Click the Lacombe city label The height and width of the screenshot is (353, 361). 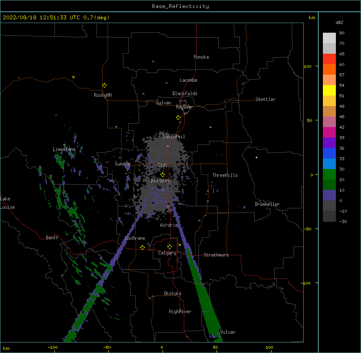click(188, 80)
